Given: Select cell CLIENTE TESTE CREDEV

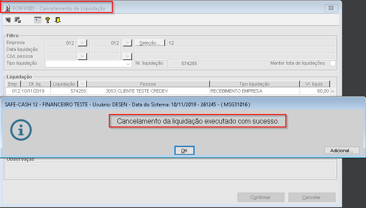Looking at the screenshot, I should pyautogui.click(x=163, y=91).
